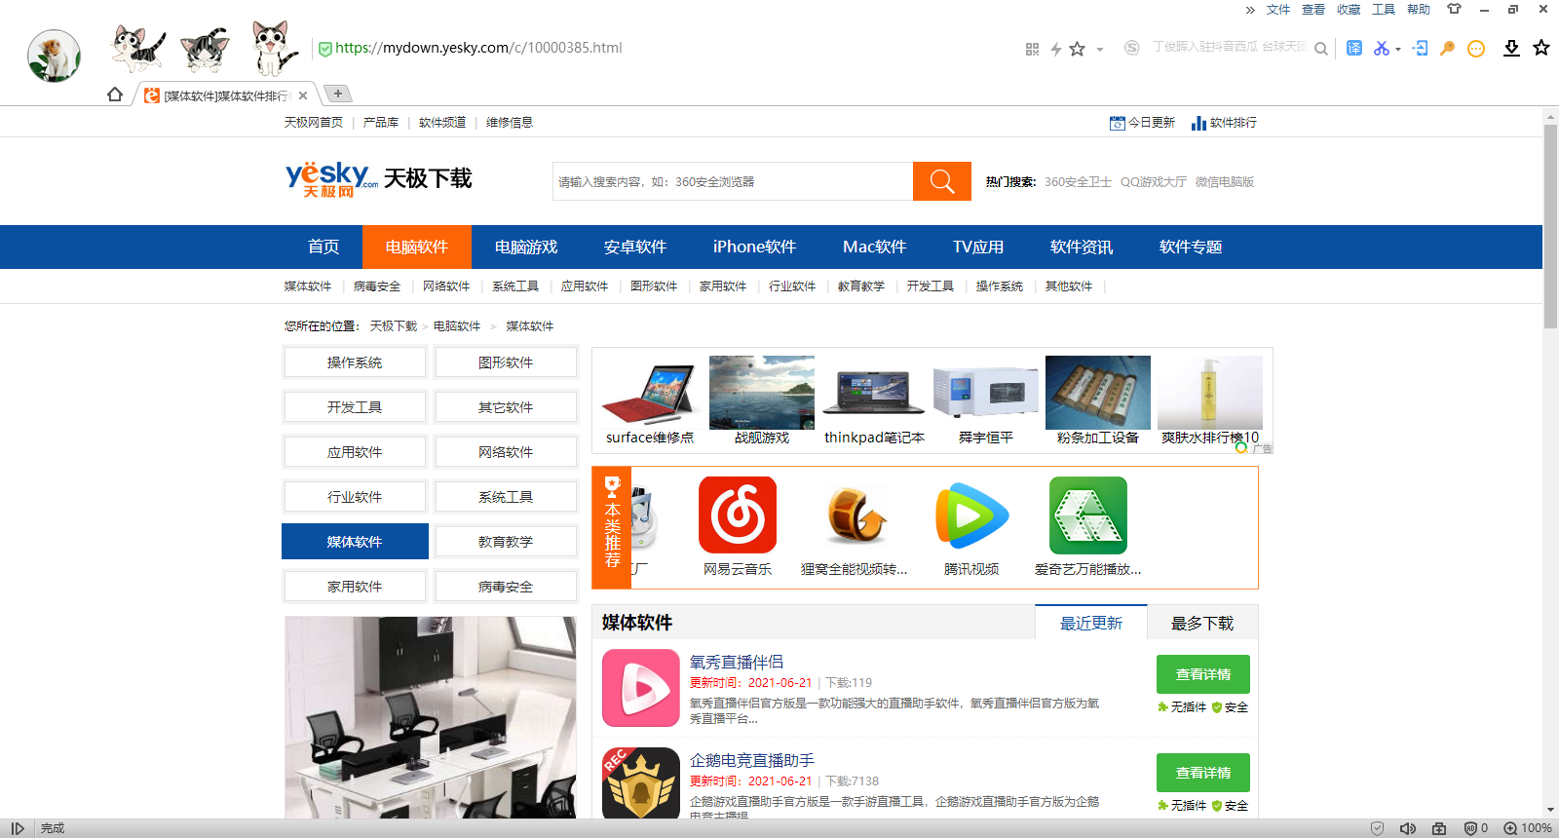The height and width of the screenshot is (838, 1559).
Task: Click the magnifier in browser search box
Action: tap(1320, 49)
